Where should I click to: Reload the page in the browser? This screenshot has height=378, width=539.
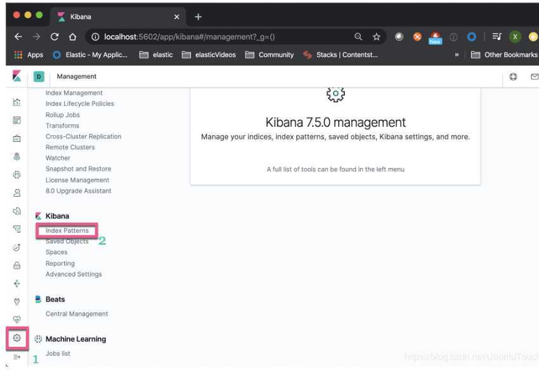click(x=55, y=37)
